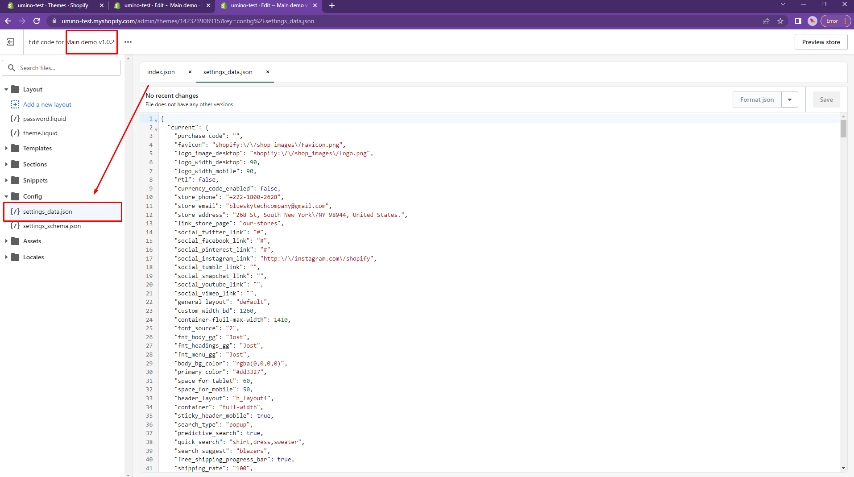
Task: Open a new browser tab with plus icon
Action: [332, 5]
